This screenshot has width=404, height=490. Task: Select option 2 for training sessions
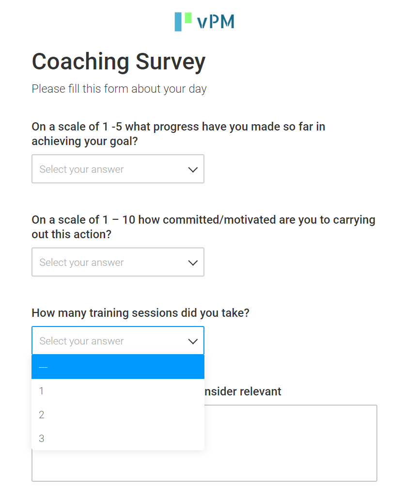(x=118, y=414)
